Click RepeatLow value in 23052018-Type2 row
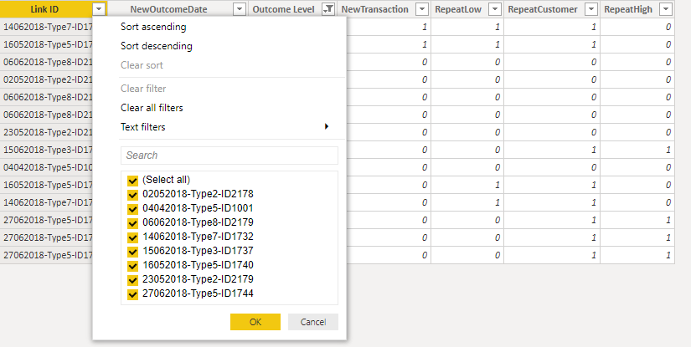 (x=497, y=132)
